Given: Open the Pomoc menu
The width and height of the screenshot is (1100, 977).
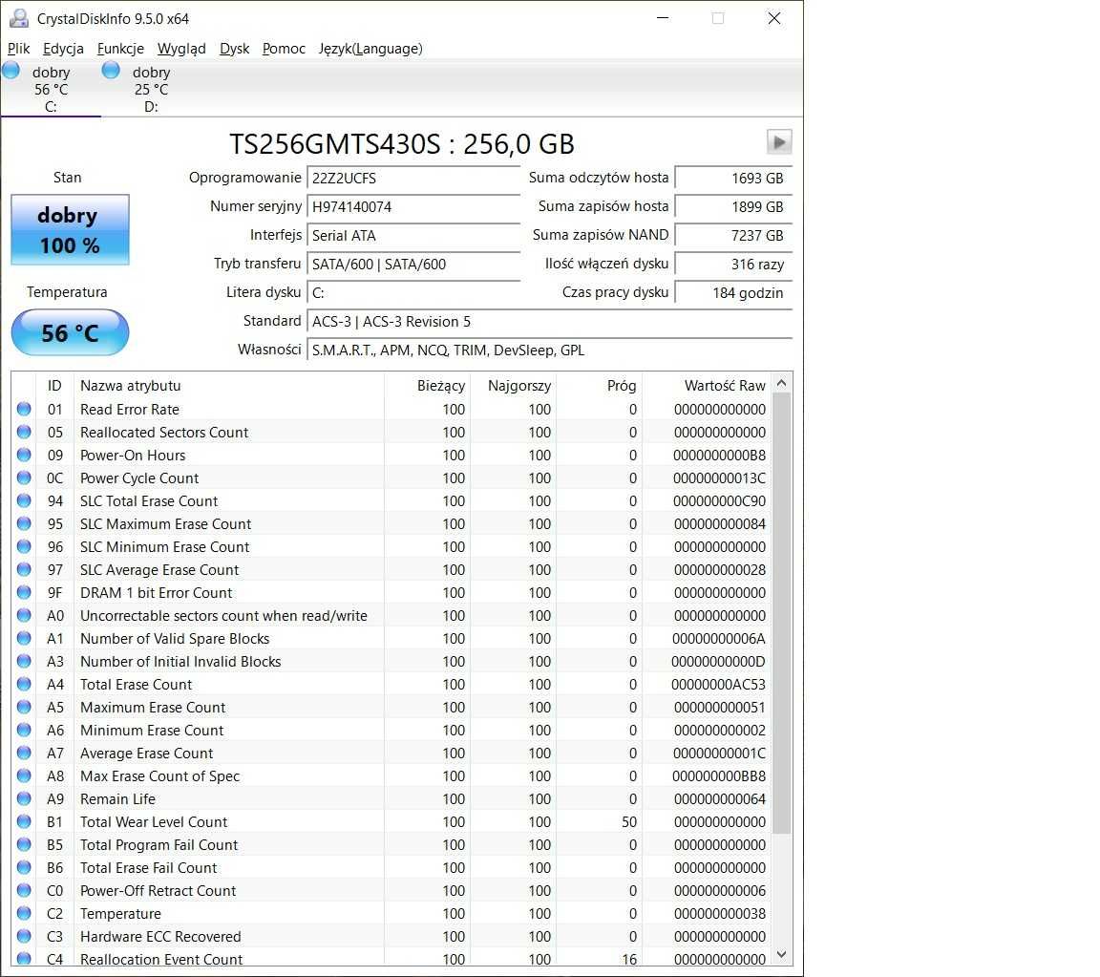Looking at the screenshot, I should point(285,49).
